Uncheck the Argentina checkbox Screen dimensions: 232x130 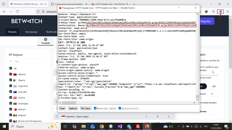pos(11,86)
